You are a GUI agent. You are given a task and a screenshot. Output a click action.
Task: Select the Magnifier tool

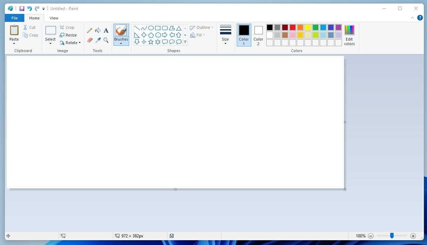(x=106, y=40)
